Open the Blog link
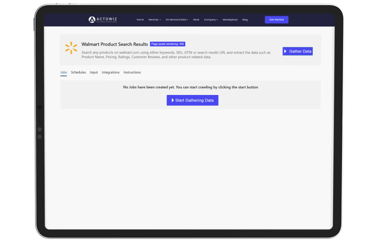This screenshot has width=365, height=245. click(245, 20)
